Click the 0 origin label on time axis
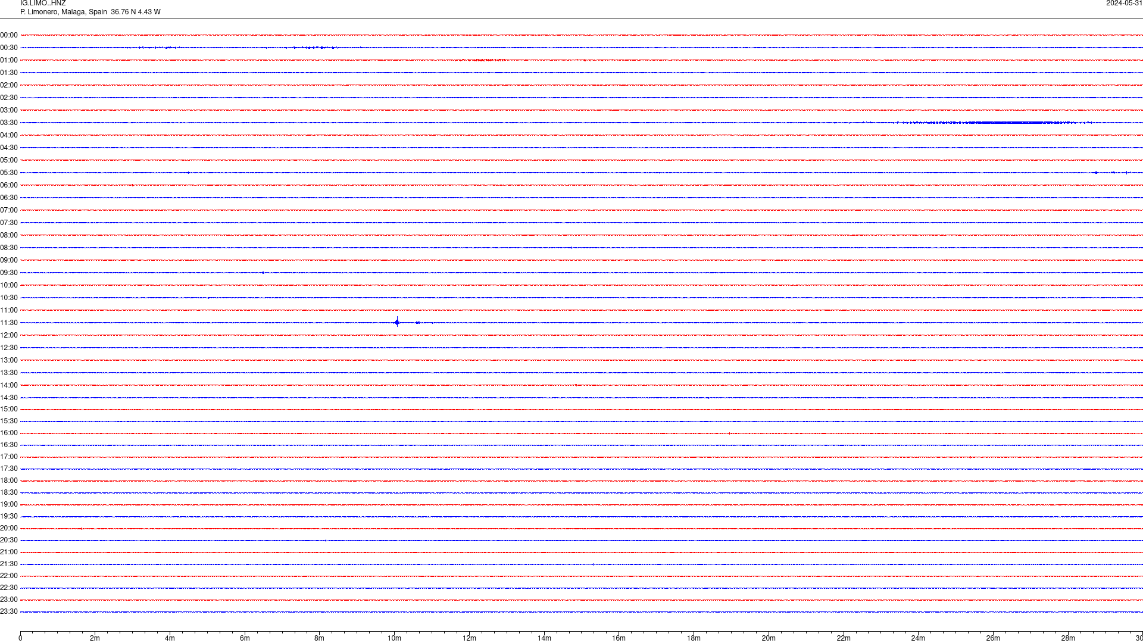The width and height of the screenshot is (1143, 643). click(20, 638)
